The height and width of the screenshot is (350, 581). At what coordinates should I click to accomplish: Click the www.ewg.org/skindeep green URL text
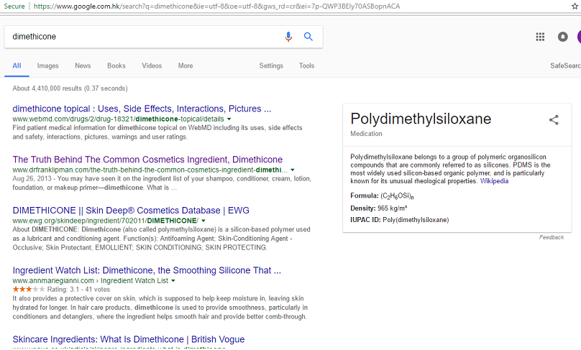(105, 221)
